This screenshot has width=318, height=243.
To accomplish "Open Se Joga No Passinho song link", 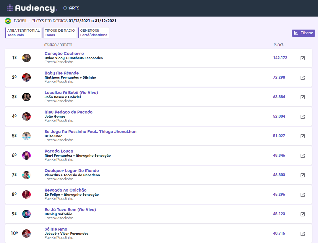I will (x=90, y=132).
